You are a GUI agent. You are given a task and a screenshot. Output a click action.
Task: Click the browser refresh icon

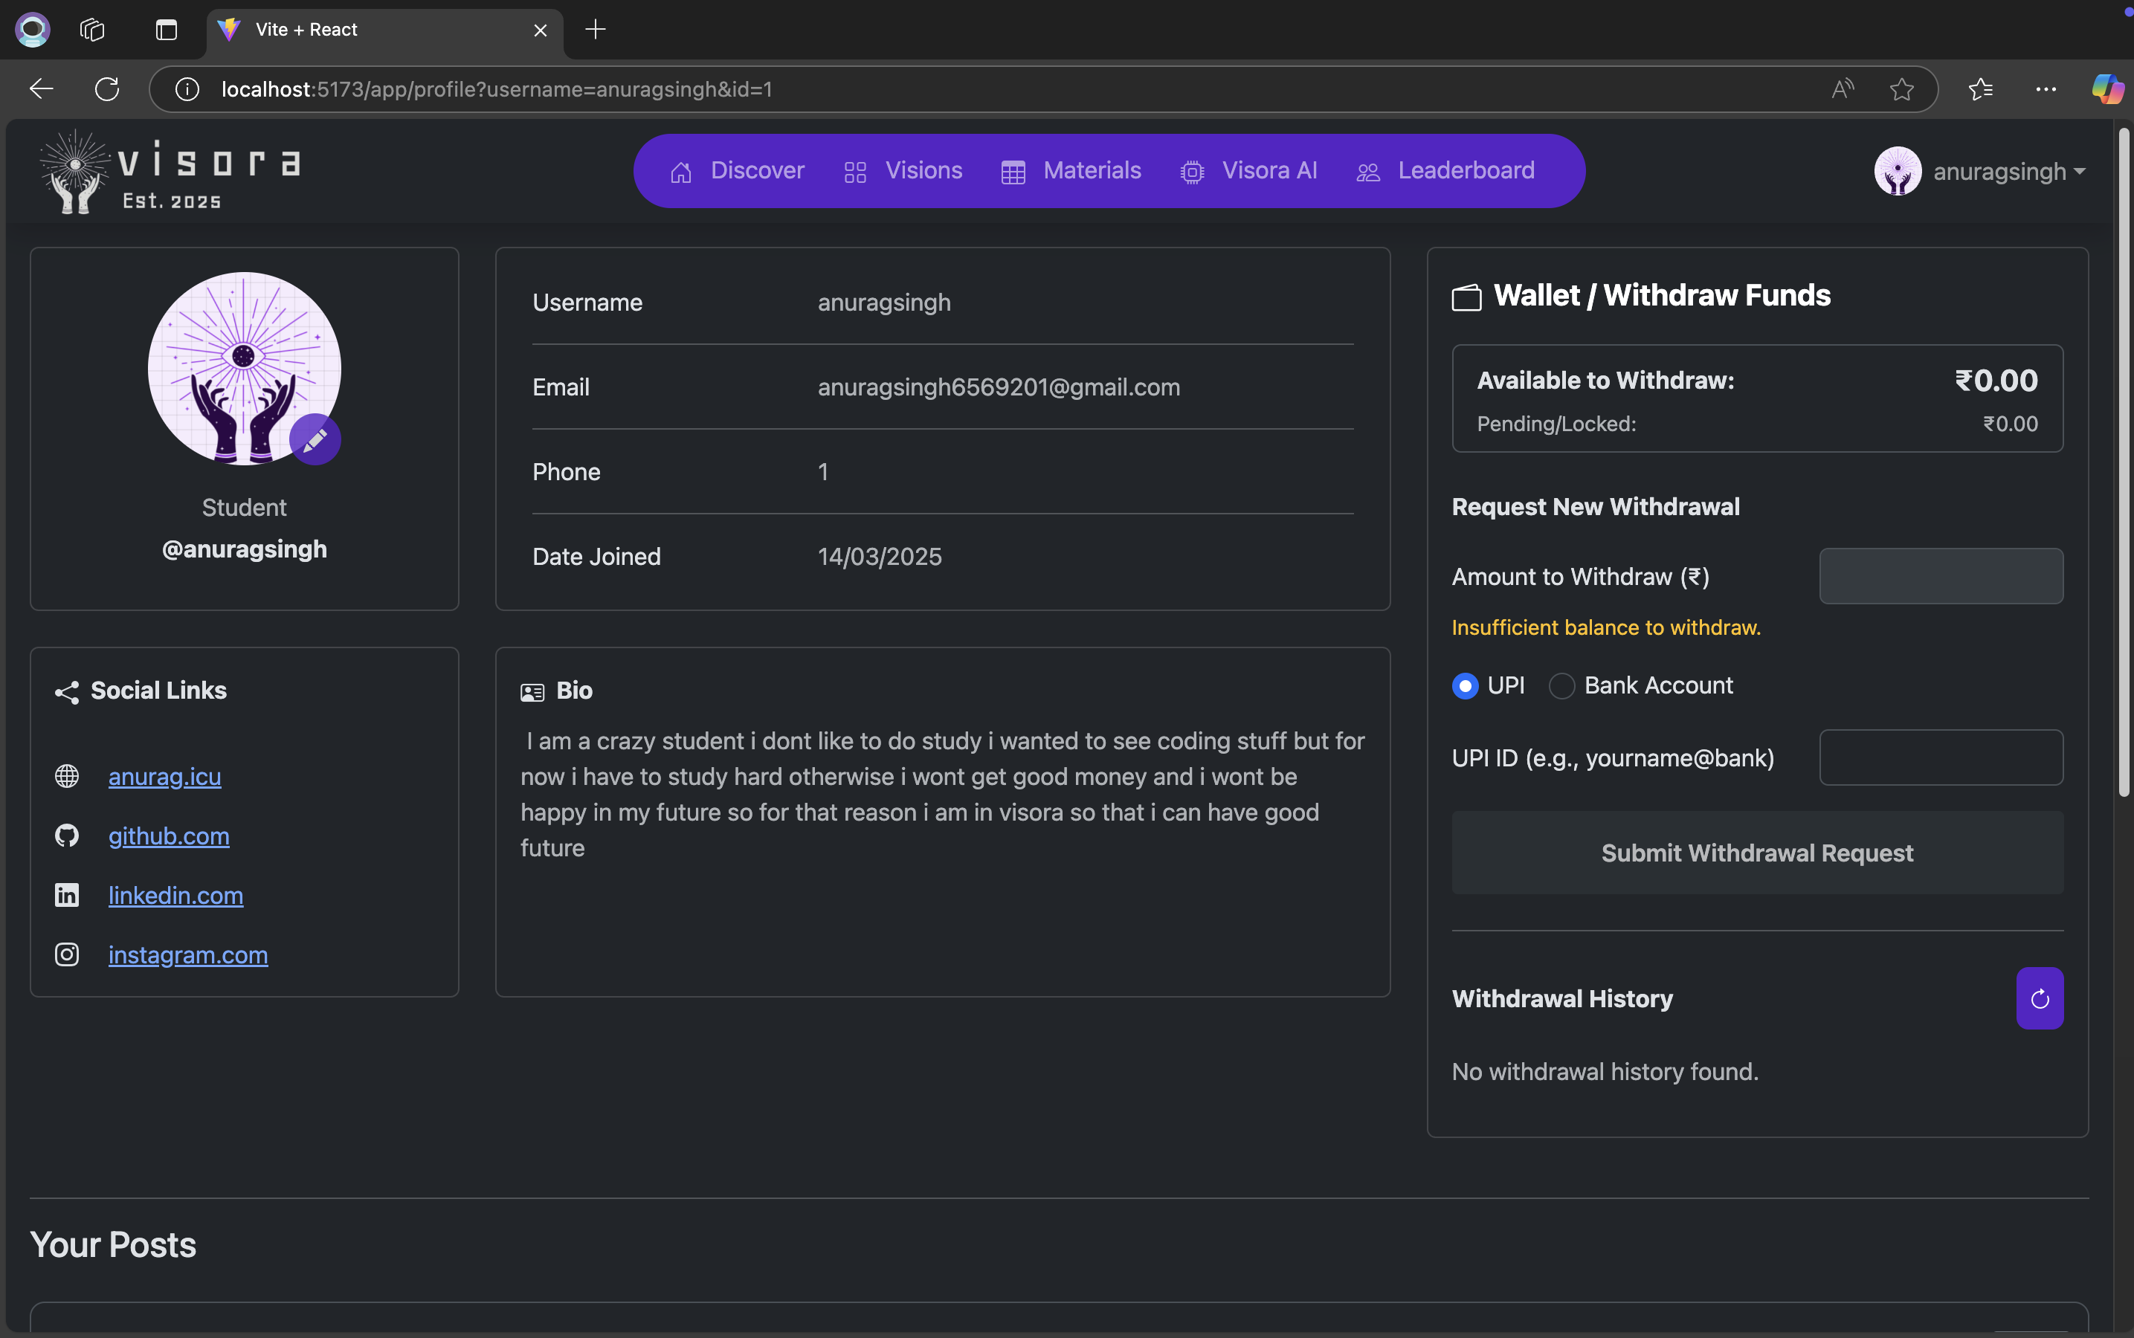click(x=107, y=89)
